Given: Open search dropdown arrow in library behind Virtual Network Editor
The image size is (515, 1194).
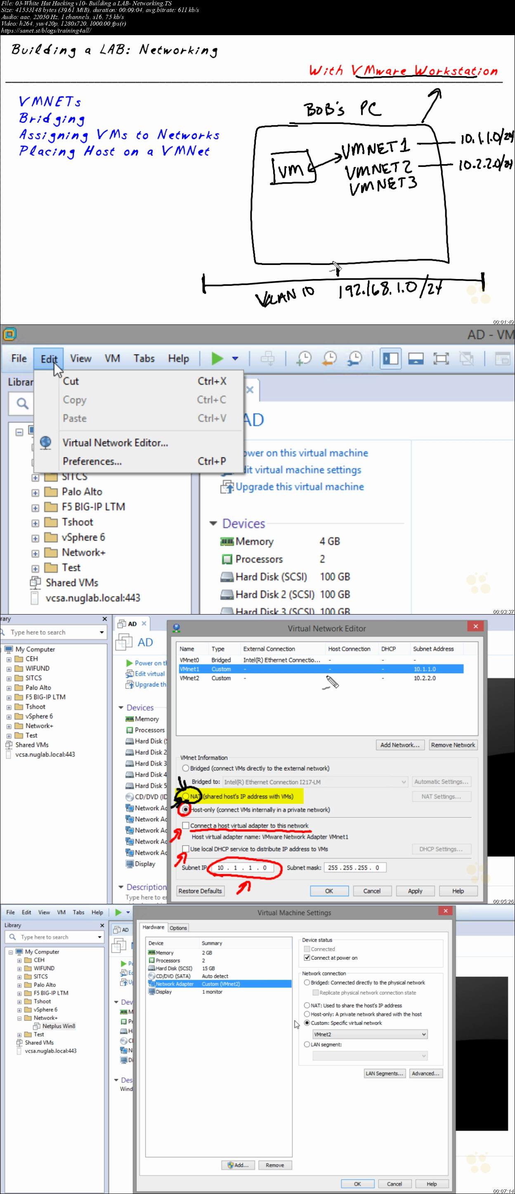Looking at the screenshot, I should [102, 632].
